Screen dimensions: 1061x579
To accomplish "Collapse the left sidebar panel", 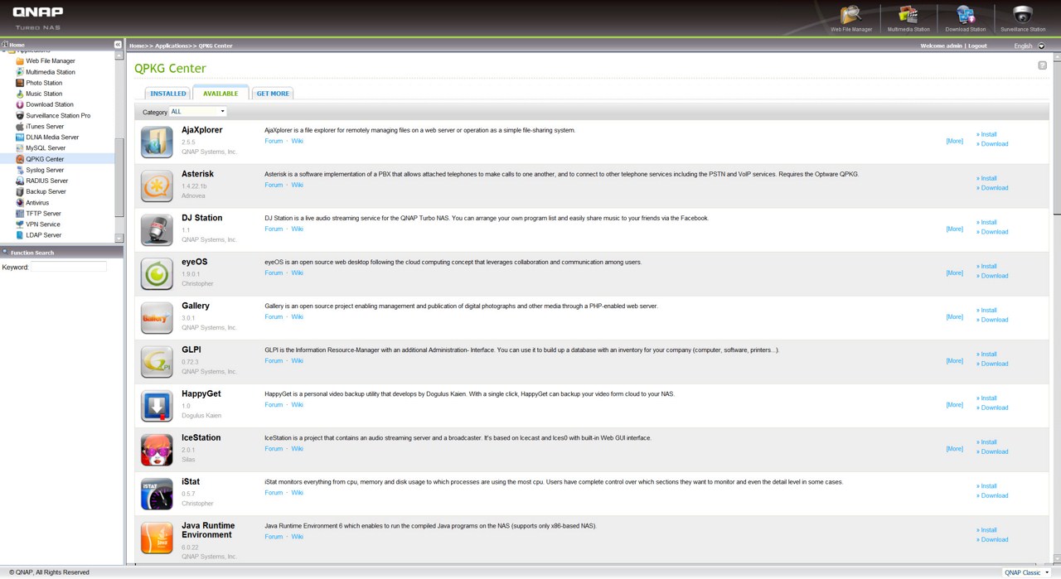I will click(x=118, y=45).
